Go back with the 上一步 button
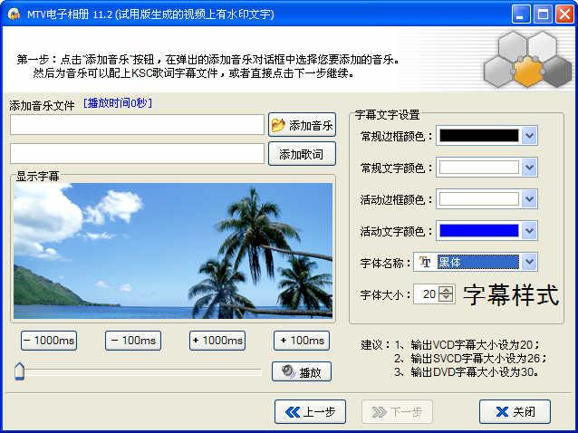Screen dimensions: 578x433 [x=310, y=411]
